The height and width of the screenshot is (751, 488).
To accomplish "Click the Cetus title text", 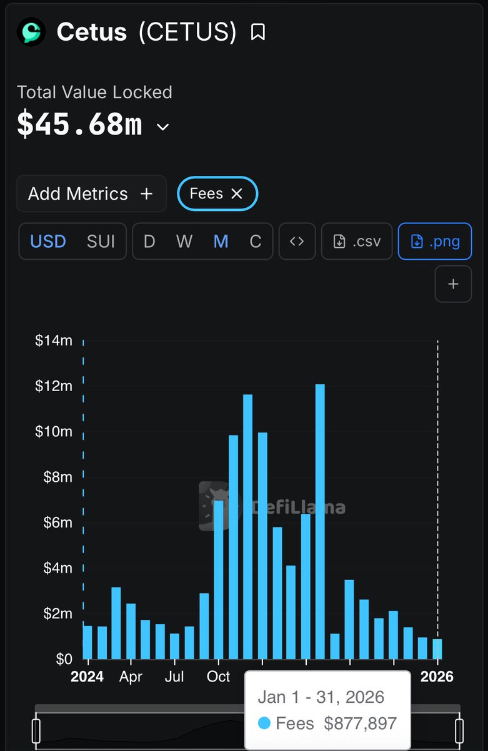I will 92,32.
